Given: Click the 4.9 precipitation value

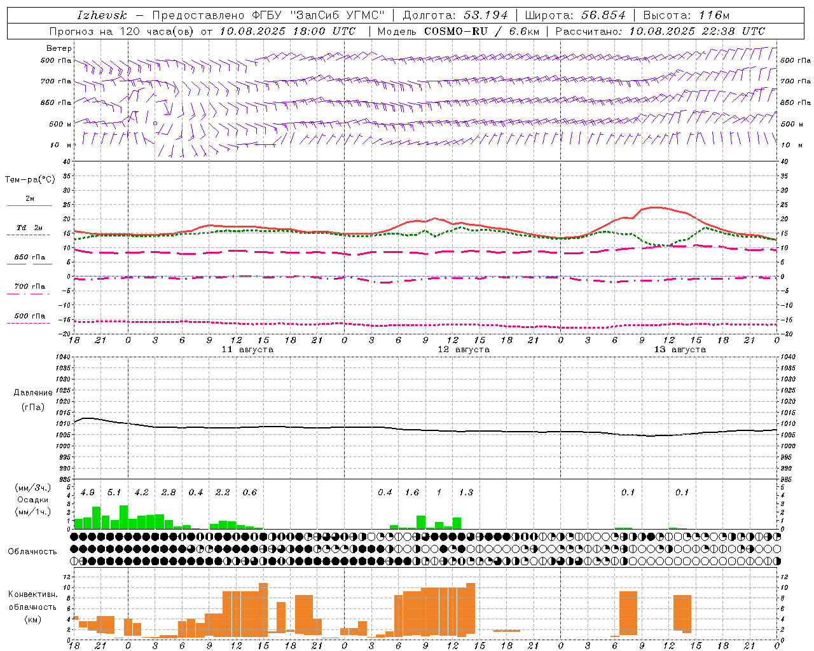Looking at the screenshot, I should pos(88,492).
